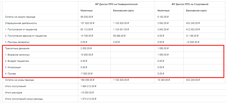Click the 'Транзитные движения' row label
The height and width of the screenshot is (104, 226).
click(17, 48)
